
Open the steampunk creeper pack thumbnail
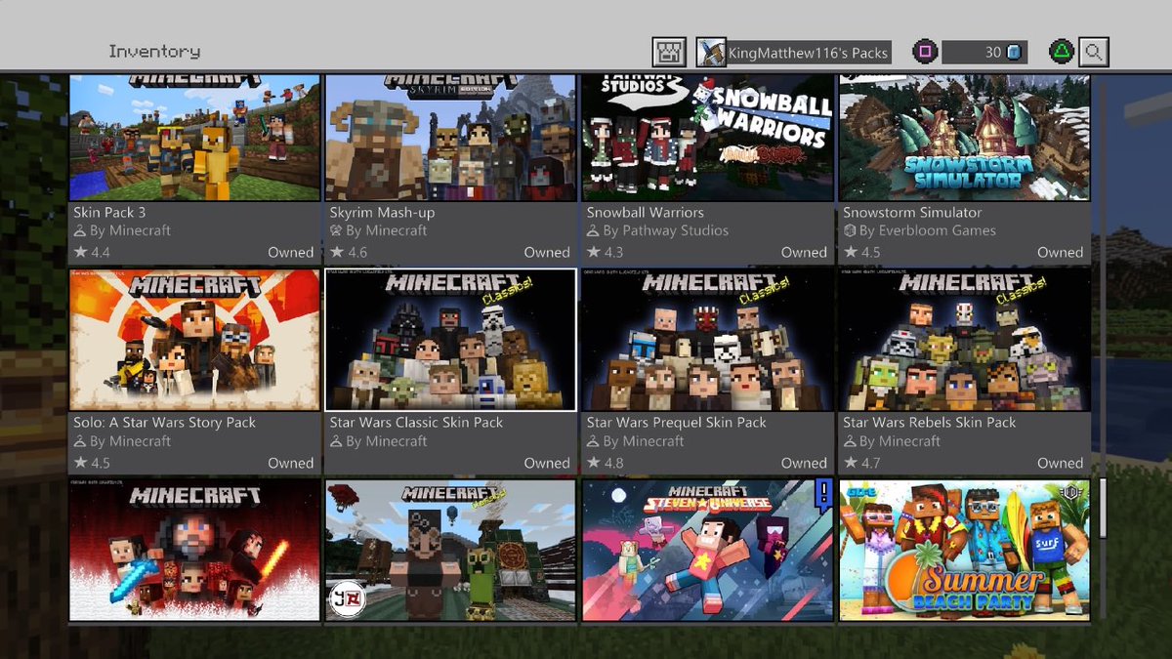click(450, 550)
